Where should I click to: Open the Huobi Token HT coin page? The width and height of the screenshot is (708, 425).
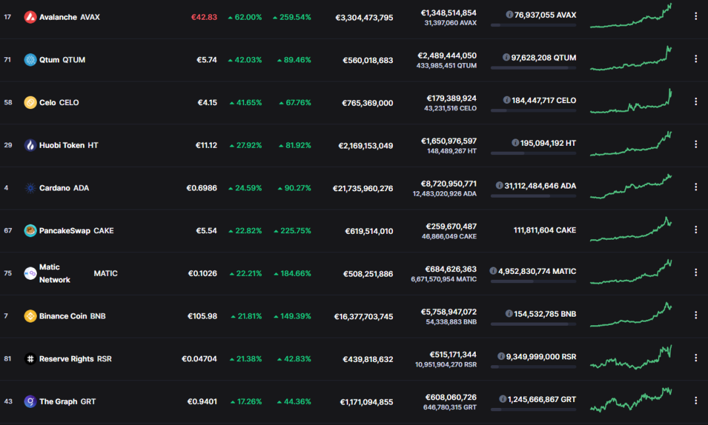coord(68,145)
